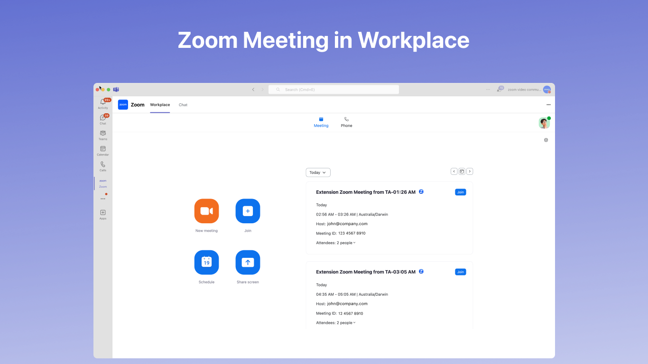Open the notifications bell in the title bar

click(x=500, y=89)
